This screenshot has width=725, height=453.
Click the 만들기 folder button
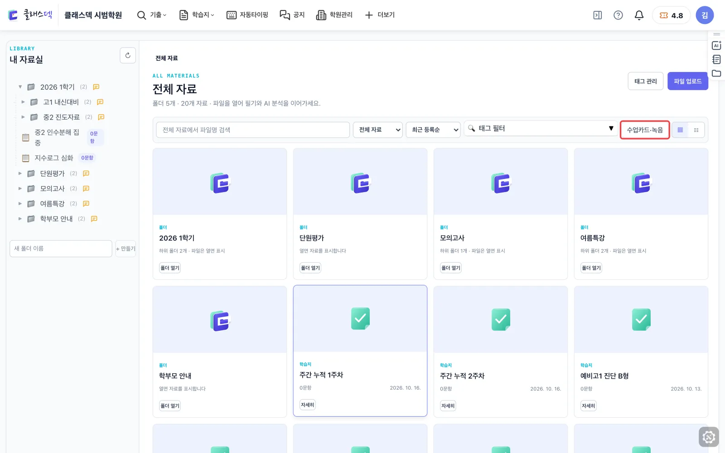126,249
